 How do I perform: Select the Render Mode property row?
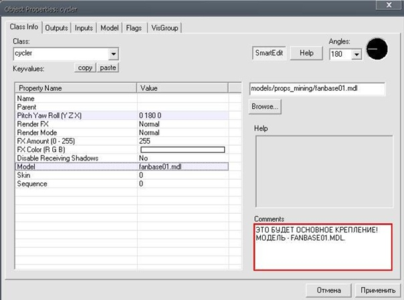pyautogui.click(x=122, y=132)
